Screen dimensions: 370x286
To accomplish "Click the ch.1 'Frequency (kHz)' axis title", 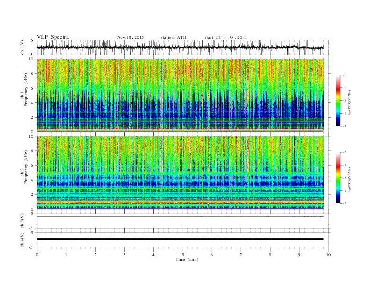I will tap(26, 90).
